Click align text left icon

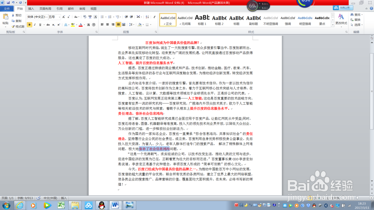(x=102, y=25)
